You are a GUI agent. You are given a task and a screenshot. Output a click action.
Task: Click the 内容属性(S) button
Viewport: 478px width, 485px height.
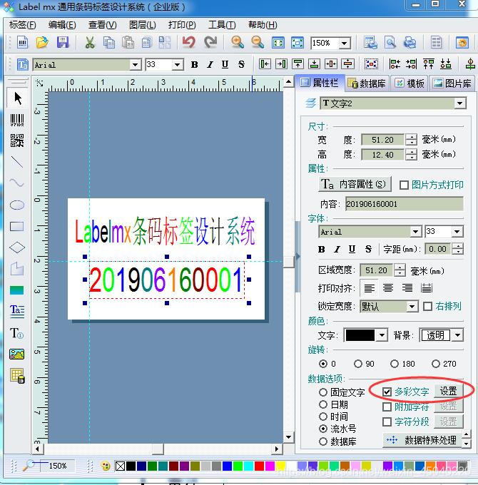point(355,184)
